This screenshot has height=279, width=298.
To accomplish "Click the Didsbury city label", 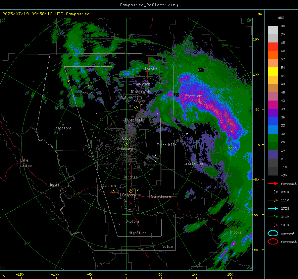I will [125, 149].
